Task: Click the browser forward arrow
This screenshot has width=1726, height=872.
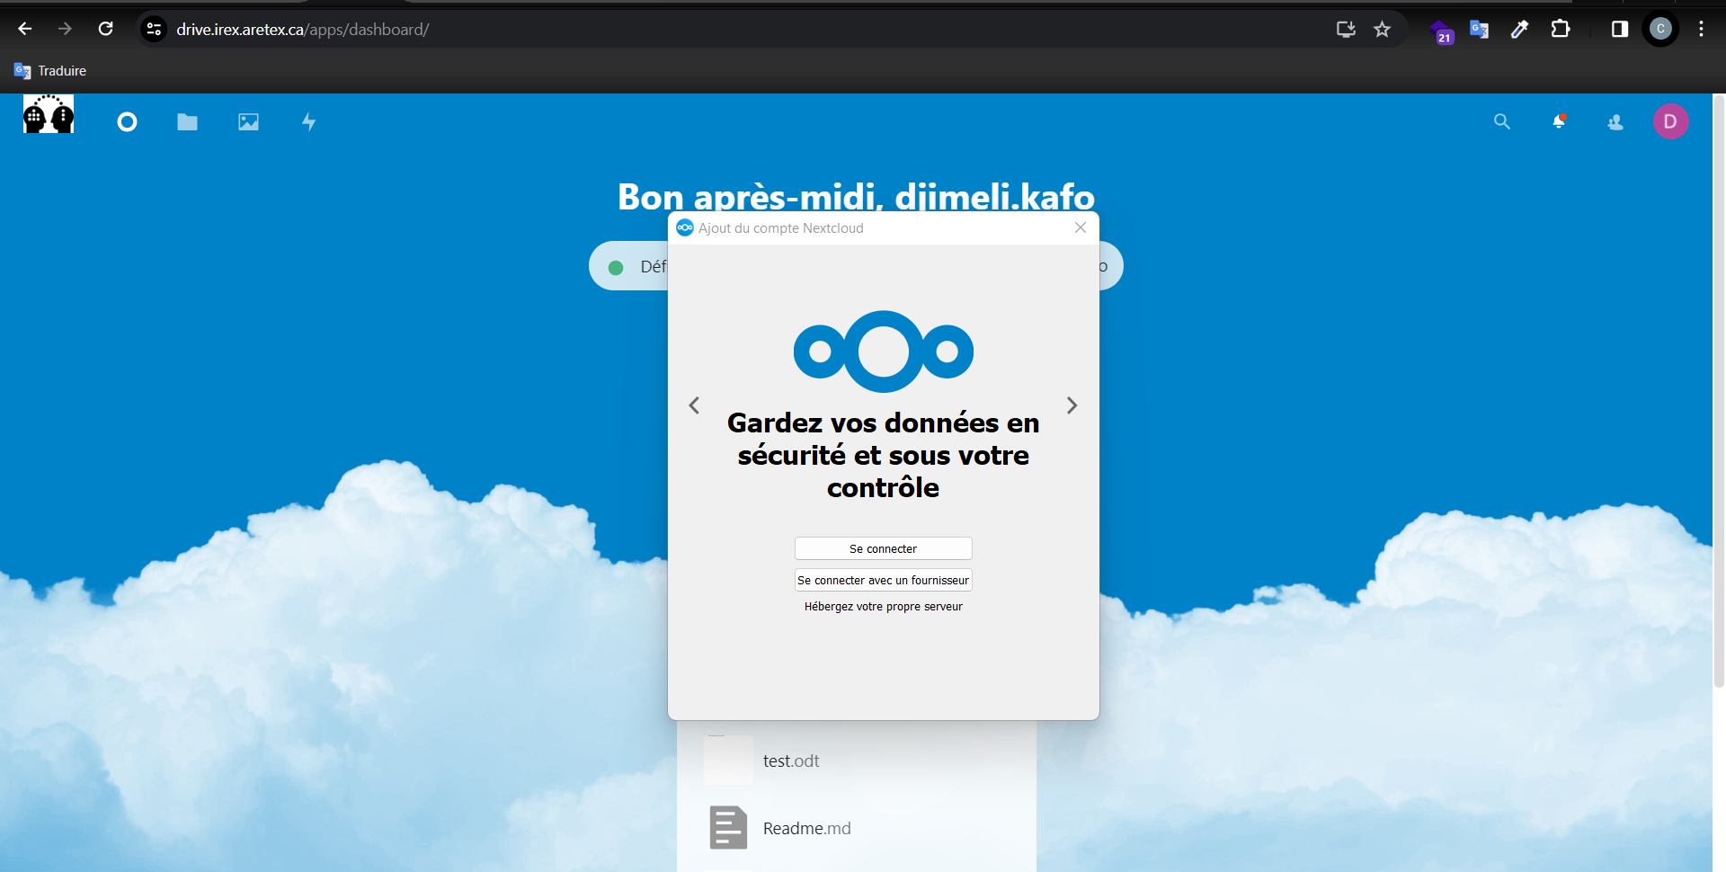Action: 65,29
